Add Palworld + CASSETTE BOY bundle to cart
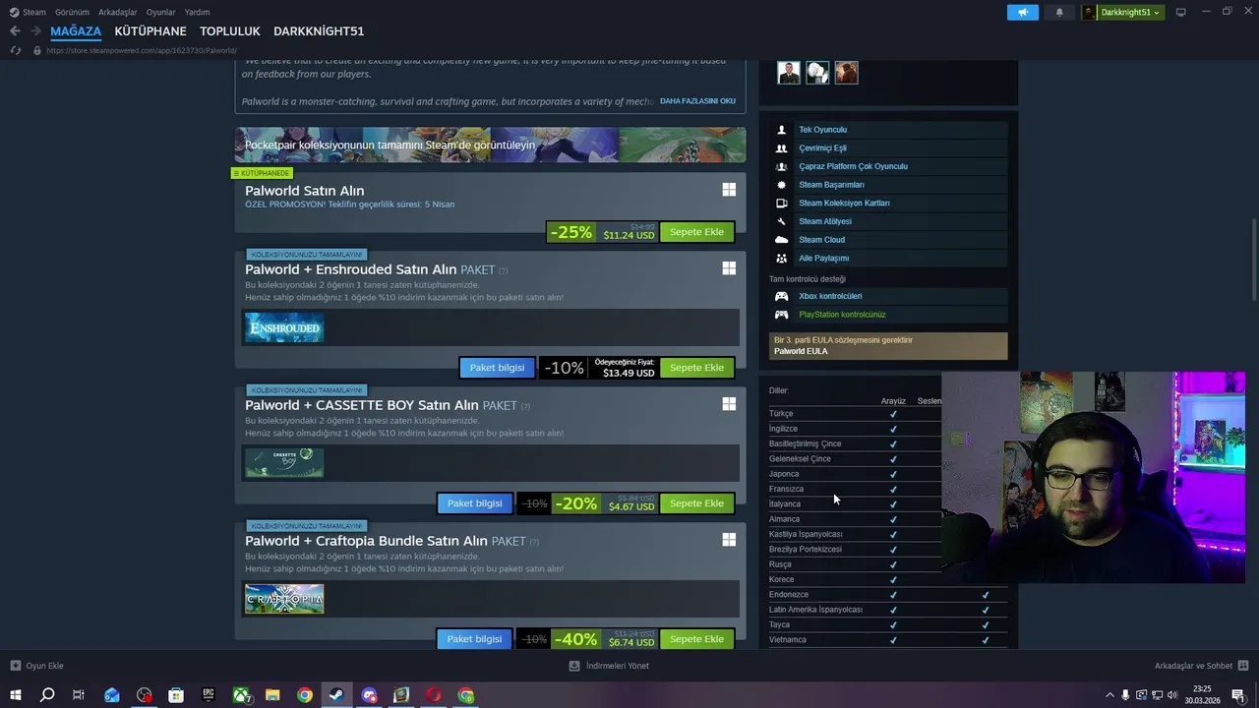 point(696,503)
